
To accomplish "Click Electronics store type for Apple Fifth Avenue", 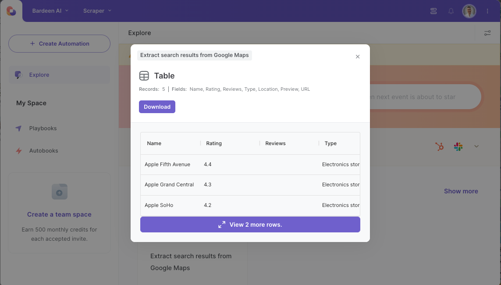I will [x=341, y=164].
